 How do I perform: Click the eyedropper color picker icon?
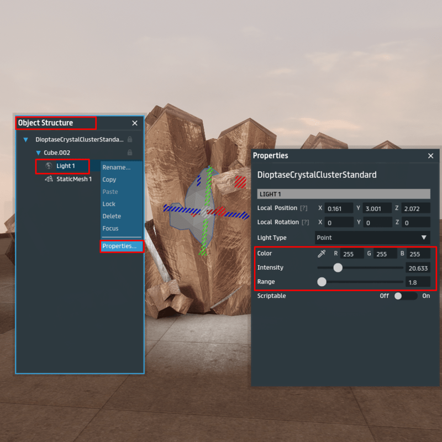(322, 254)
